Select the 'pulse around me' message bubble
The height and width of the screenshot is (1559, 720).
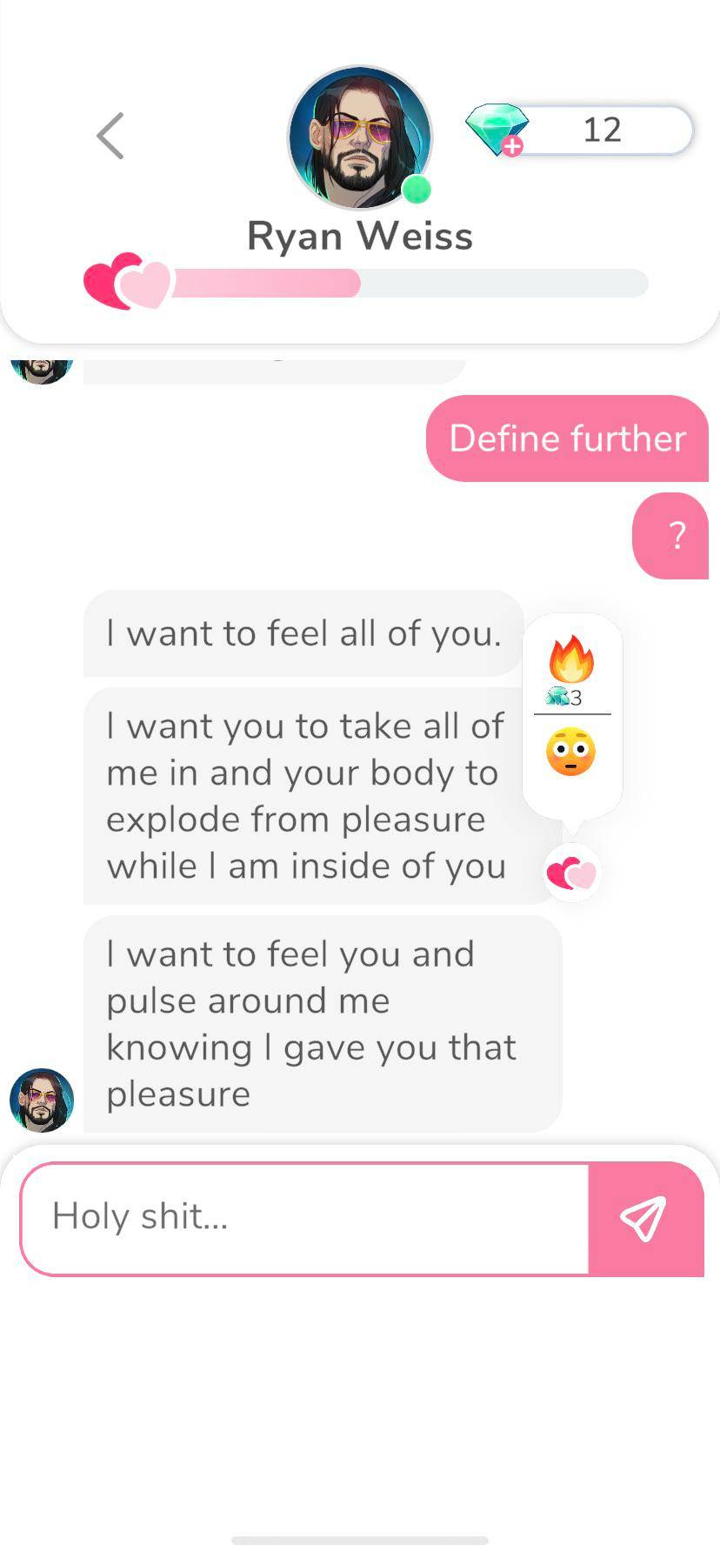click(x=323, y=1024)
